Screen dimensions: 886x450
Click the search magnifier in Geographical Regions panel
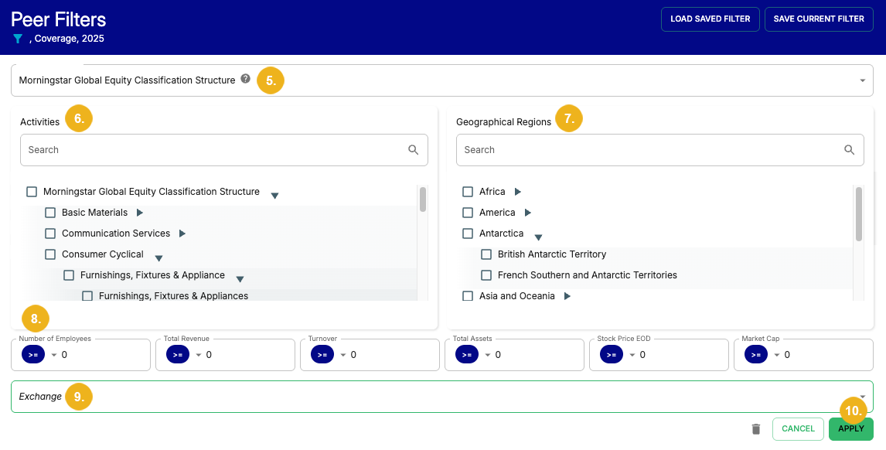850,149
